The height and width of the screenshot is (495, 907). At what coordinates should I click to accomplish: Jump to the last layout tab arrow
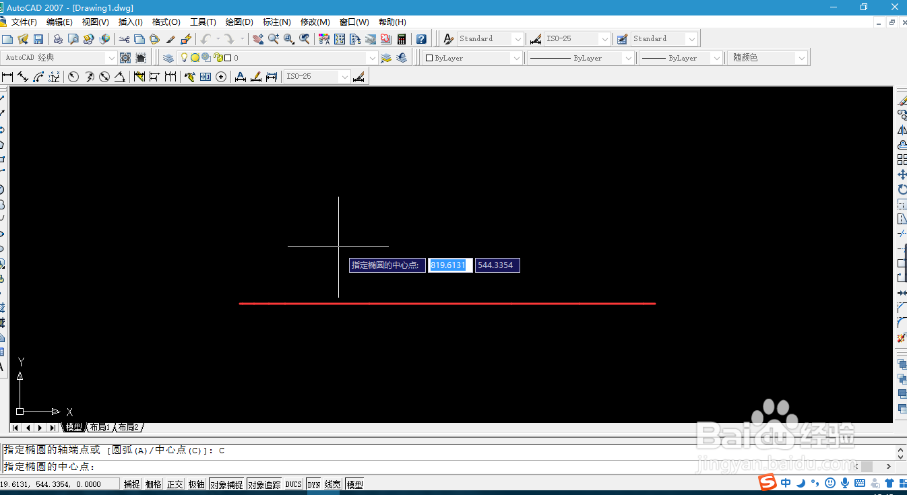pyautogui.click(x=53, y=428)
